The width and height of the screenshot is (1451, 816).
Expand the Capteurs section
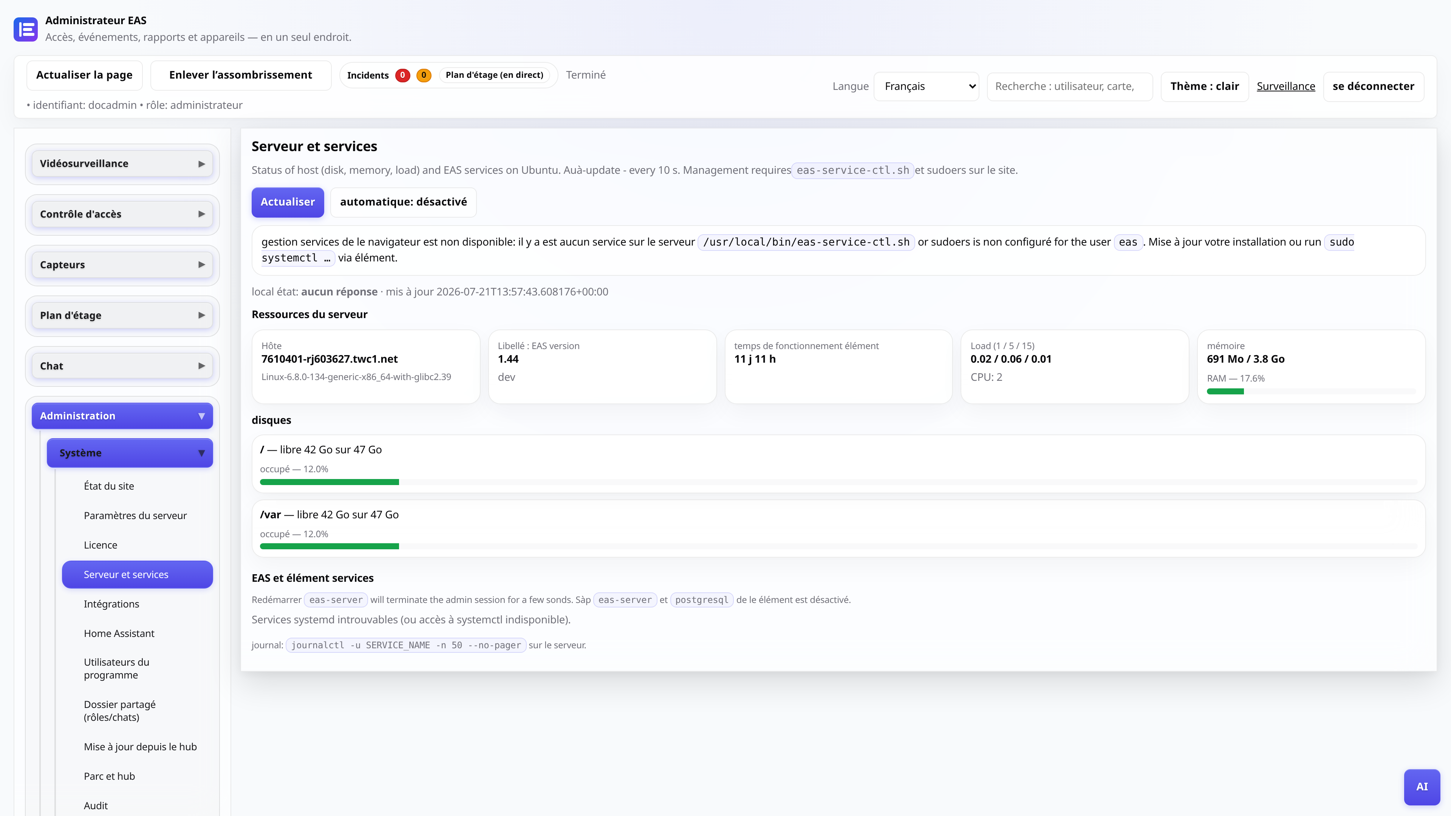click(122, 265)
